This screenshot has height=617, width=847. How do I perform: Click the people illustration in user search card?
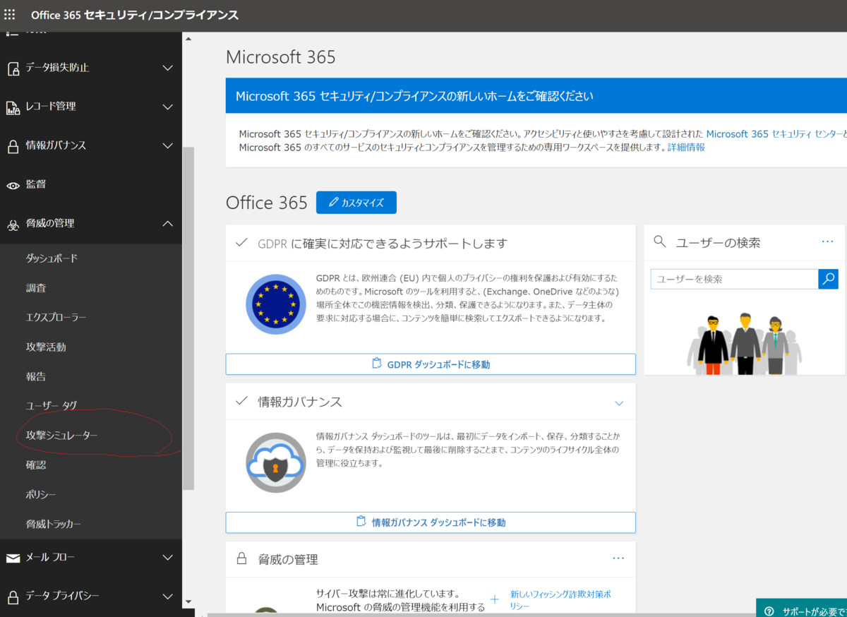[x=744, y=344]
